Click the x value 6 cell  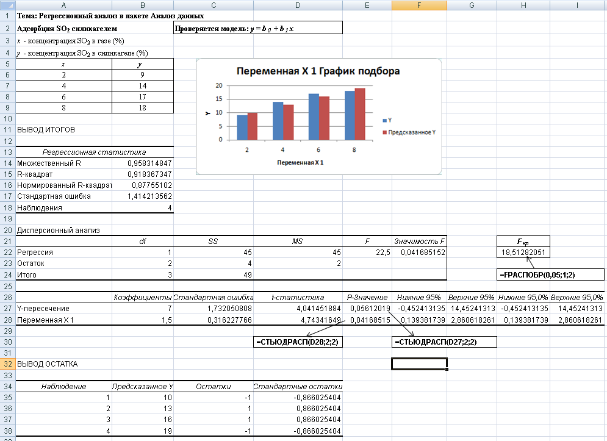pyautogui.click(x=63, y=97)
